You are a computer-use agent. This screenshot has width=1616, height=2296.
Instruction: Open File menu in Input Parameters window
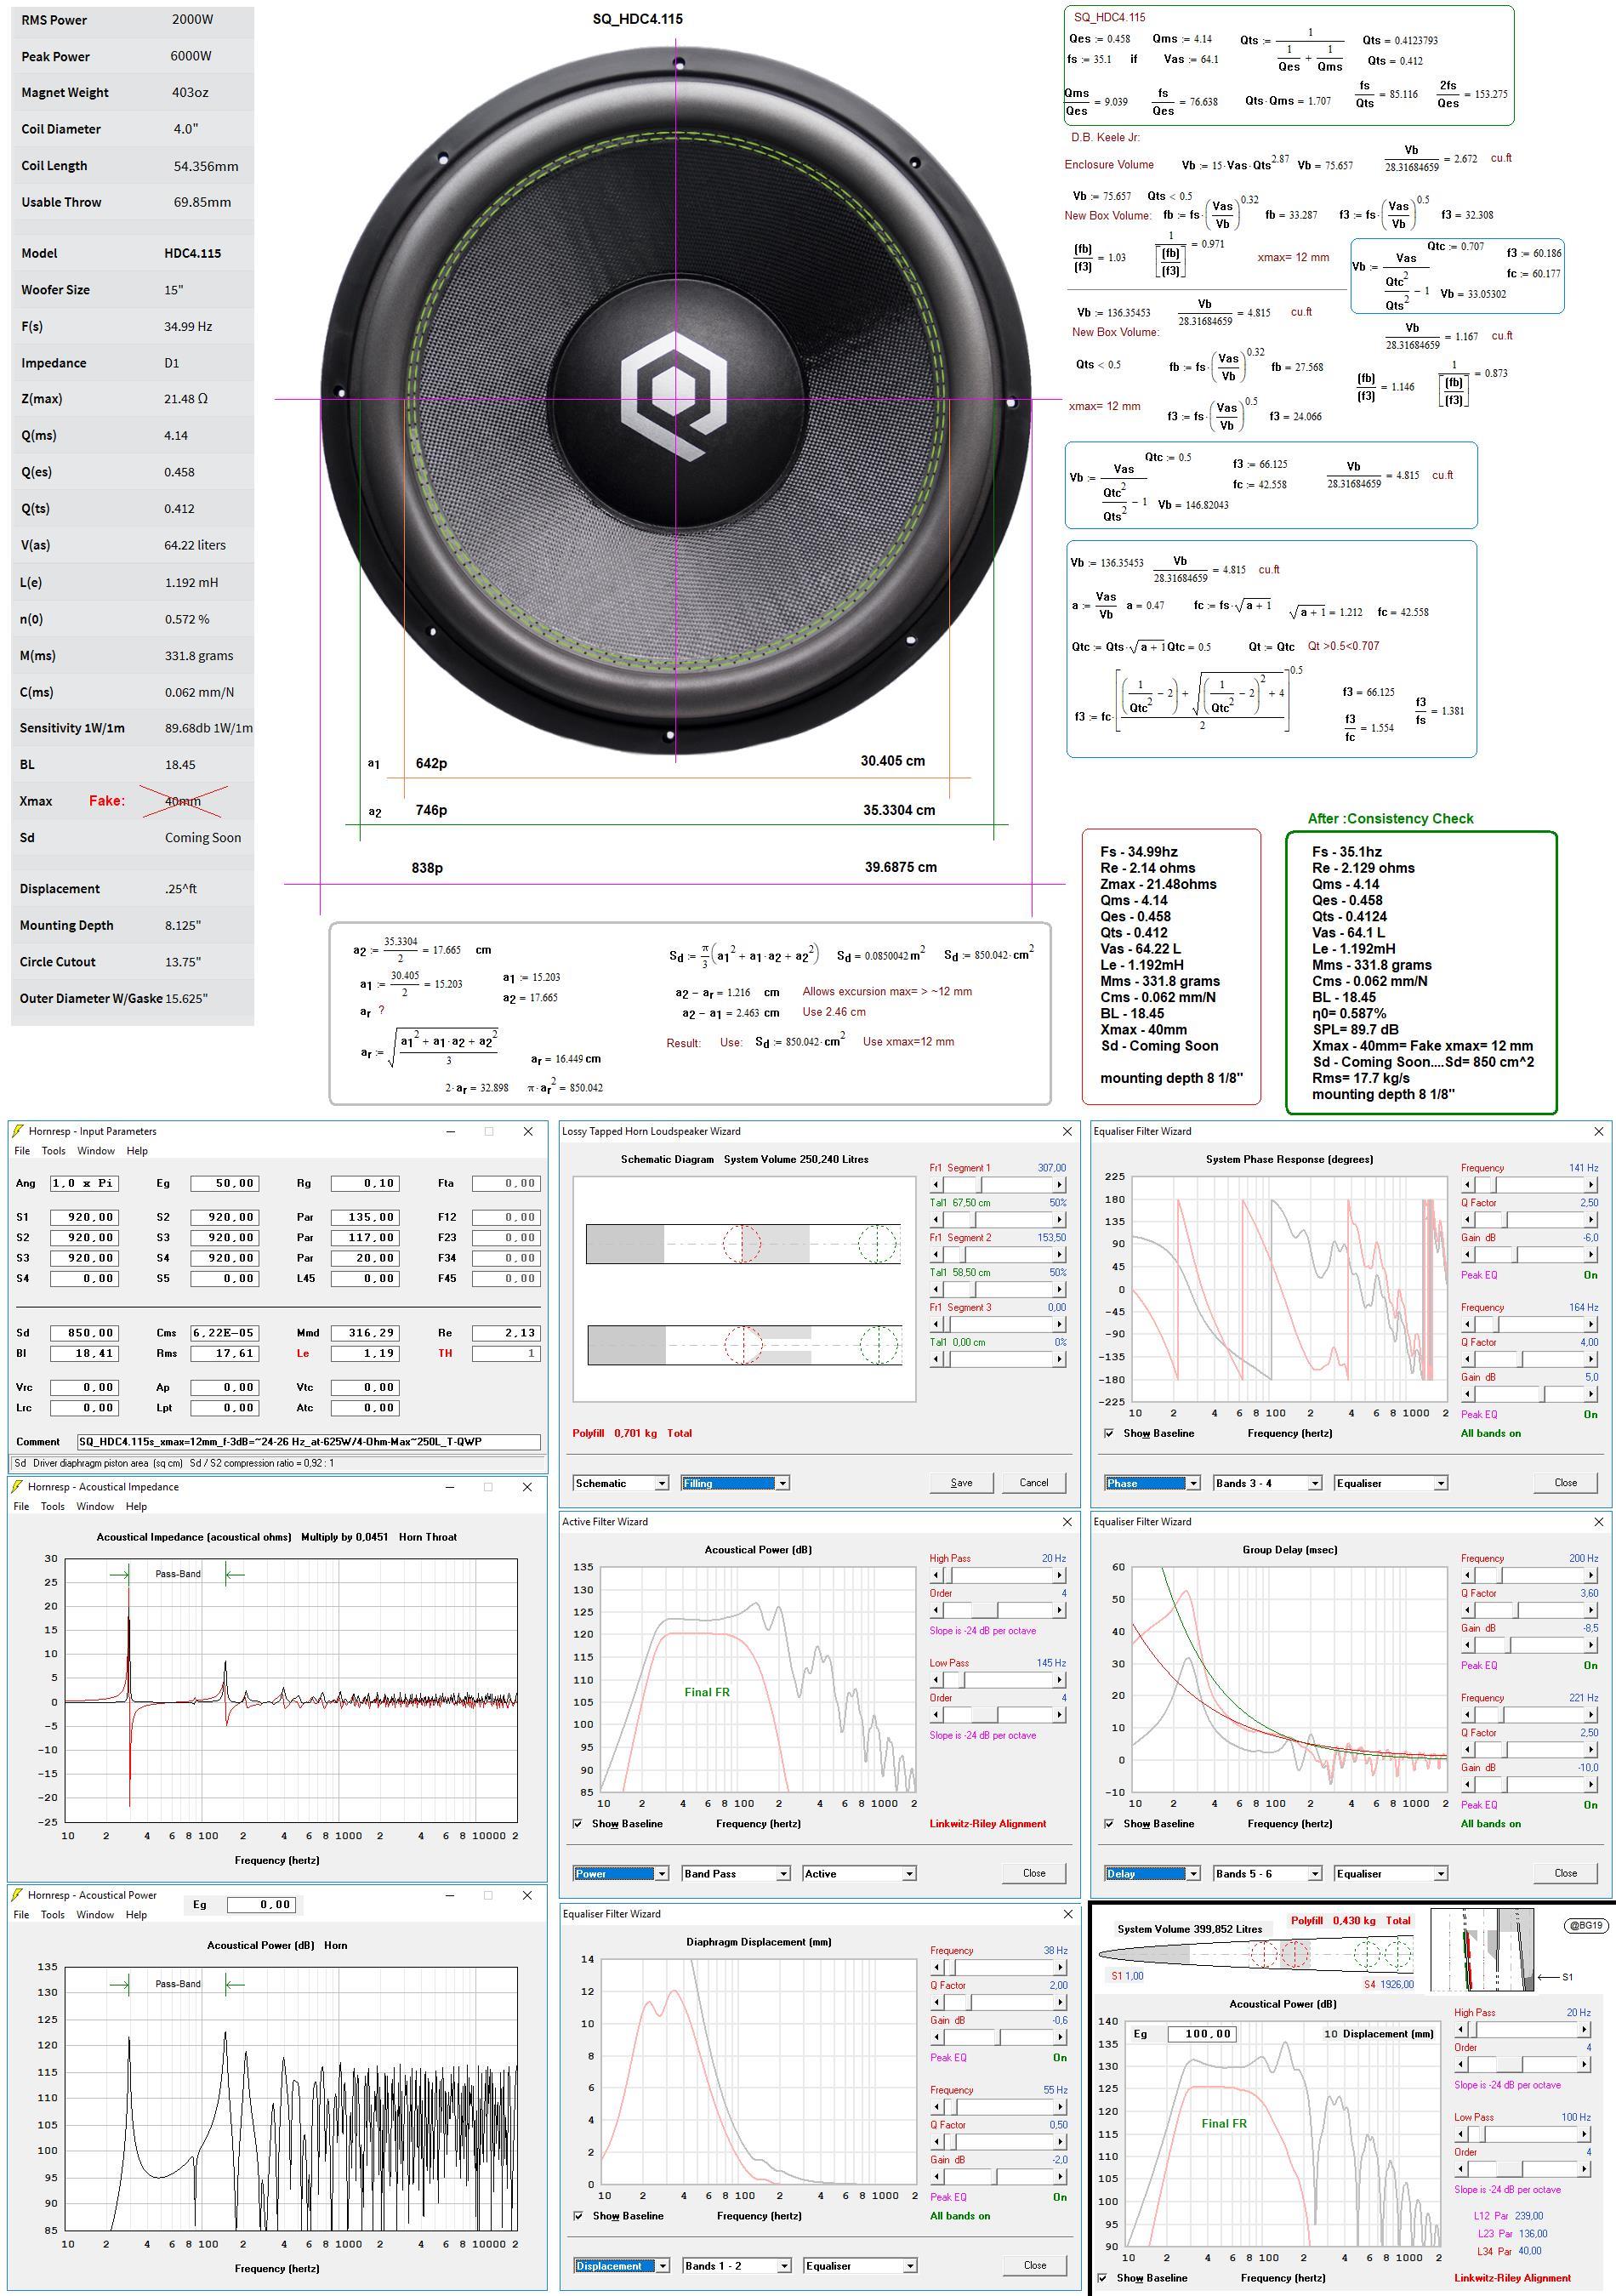point(22,1151)
